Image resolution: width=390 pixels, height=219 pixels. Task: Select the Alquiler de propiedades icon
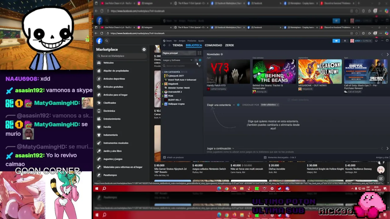pos(99,71)
